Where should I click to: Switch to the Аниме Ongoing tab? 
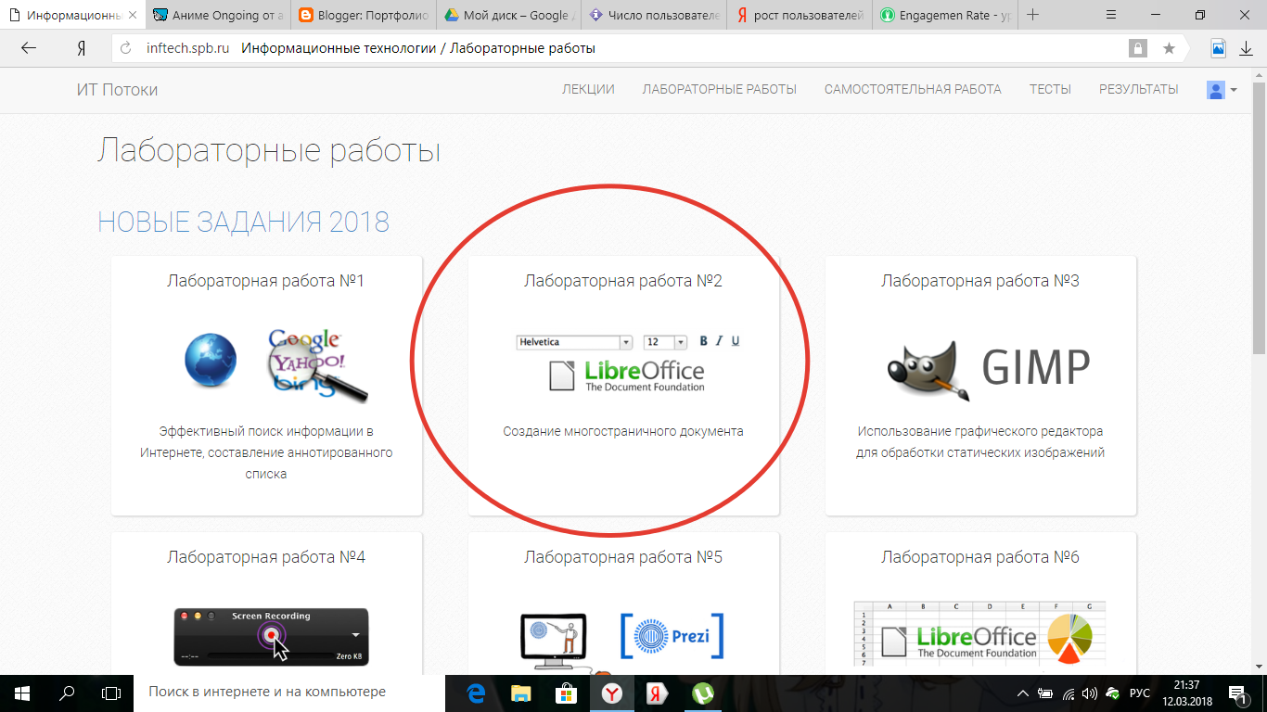tap(219, 16)
